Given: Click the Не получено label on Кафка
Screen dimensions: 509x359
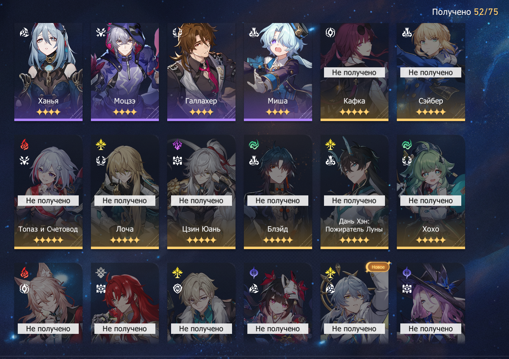Looking at the screenshot, I should [354, 73].
